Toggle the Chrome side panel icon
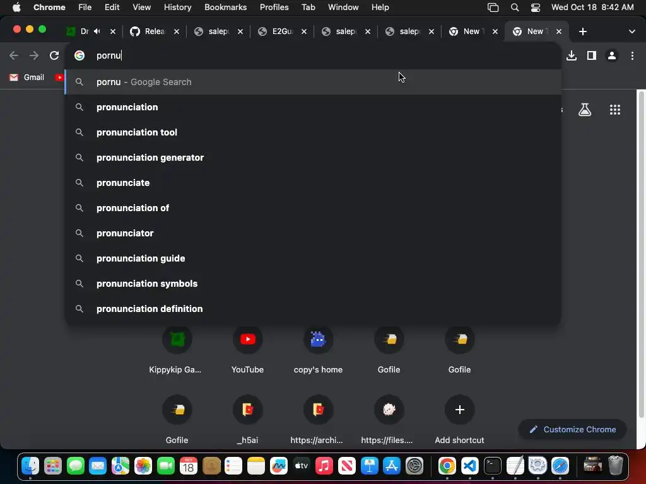 click(591, 55)
